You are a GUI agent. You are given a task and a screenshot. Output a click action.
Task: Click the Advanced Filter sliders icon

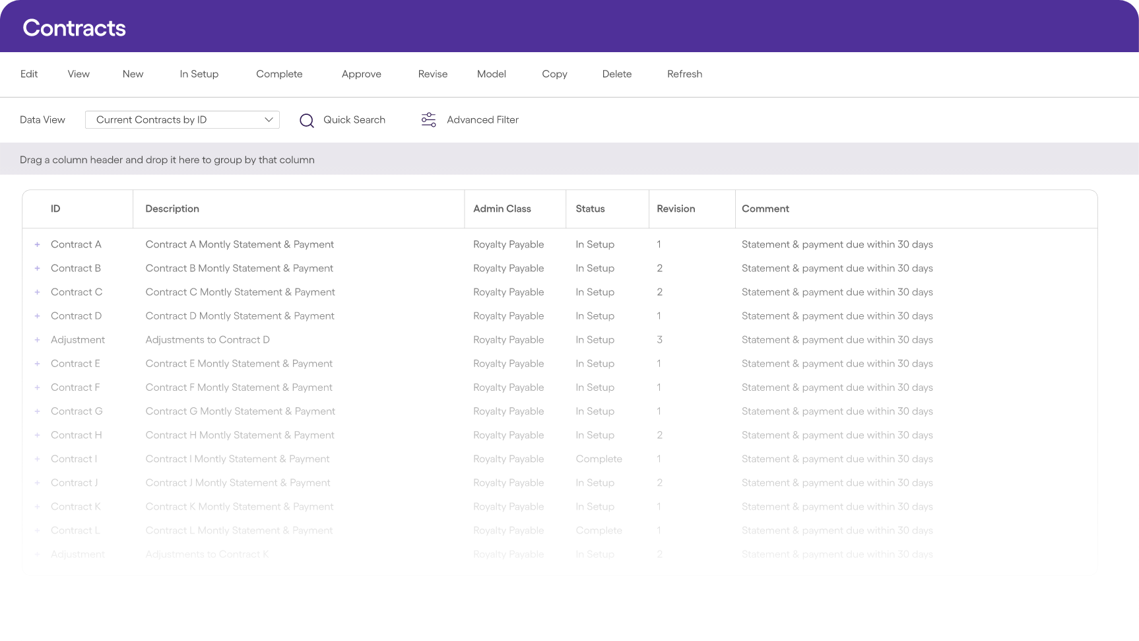click(429, 119)
